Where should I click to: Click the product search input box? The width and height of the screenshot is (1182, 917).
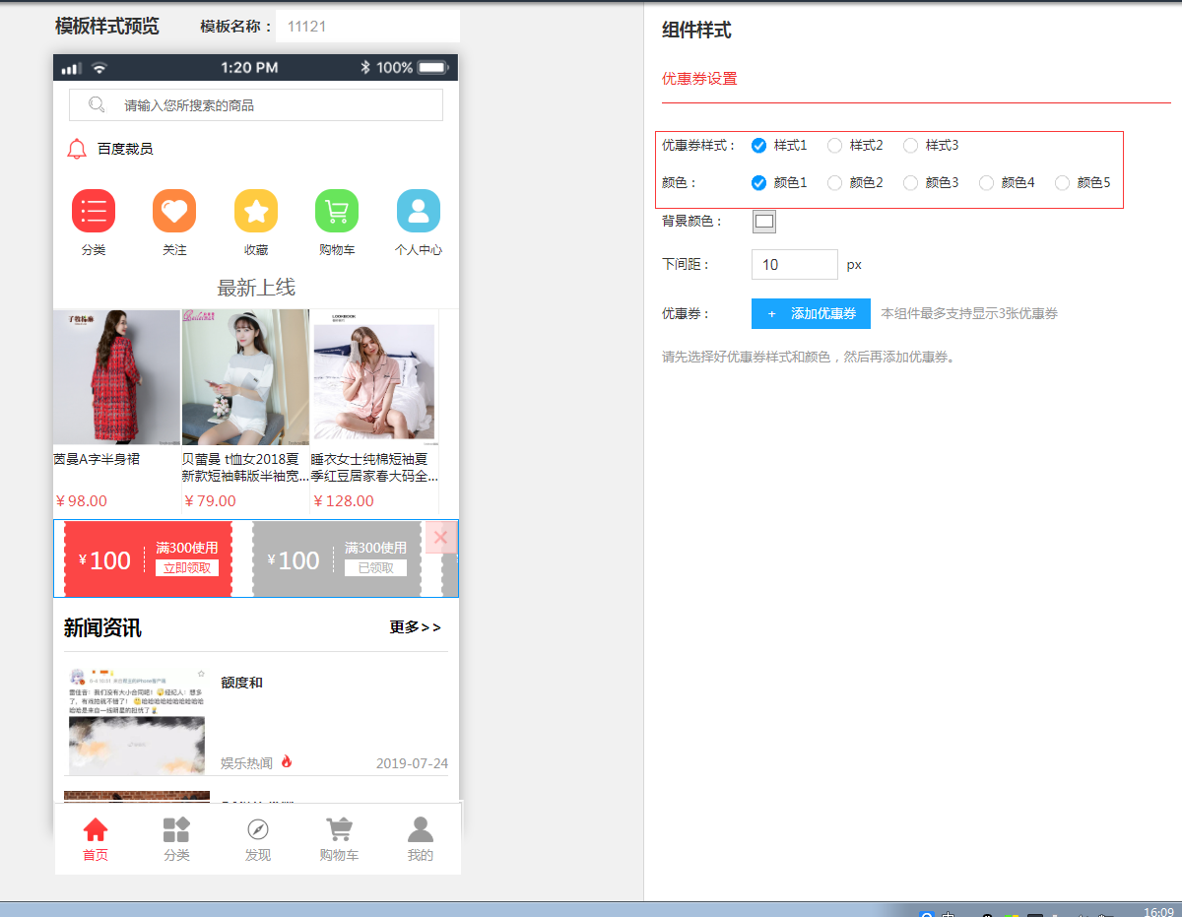click(256, 105)
